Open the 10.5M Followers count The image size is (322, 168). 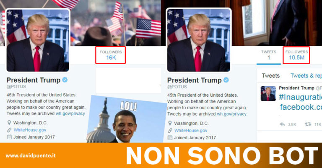[296, 55]
